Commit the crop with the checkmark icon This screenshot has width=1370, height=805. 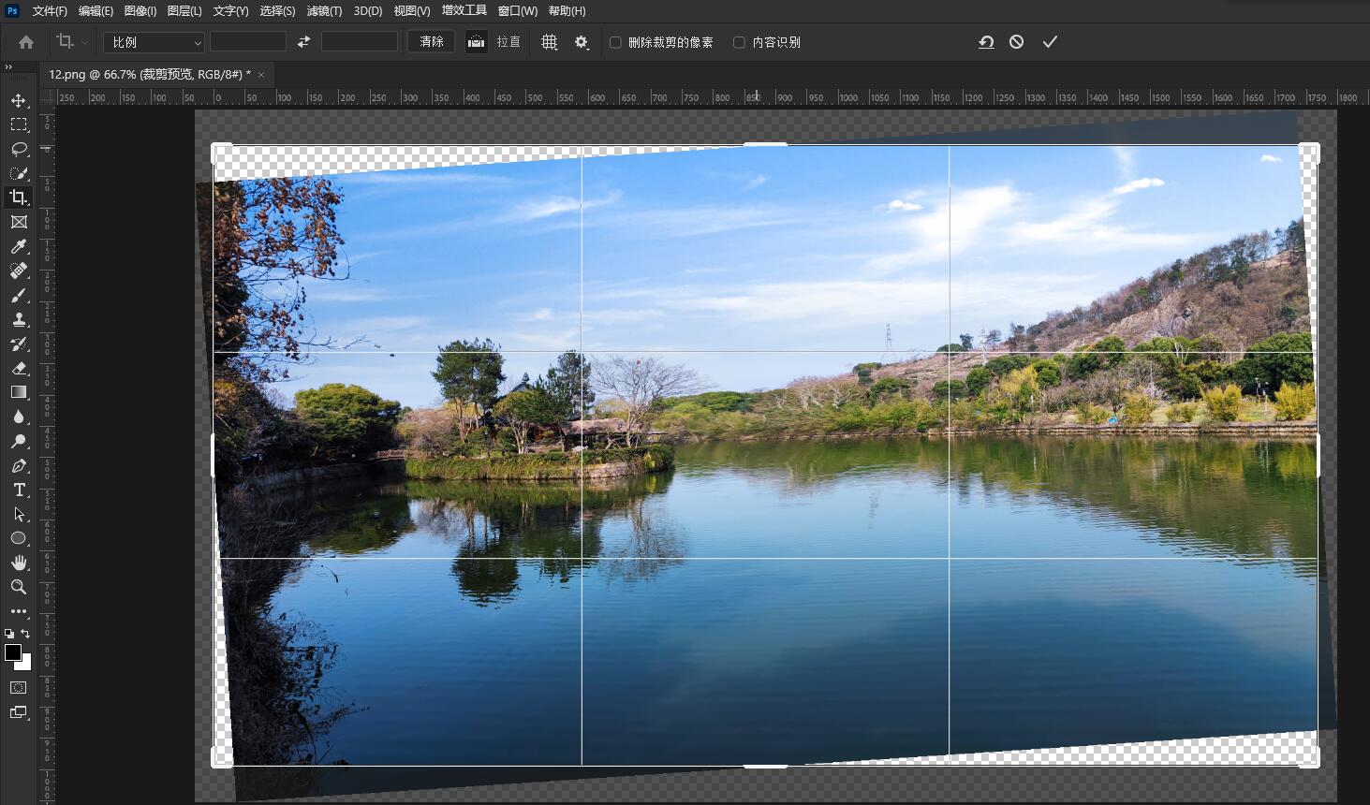pos(1050,42)
